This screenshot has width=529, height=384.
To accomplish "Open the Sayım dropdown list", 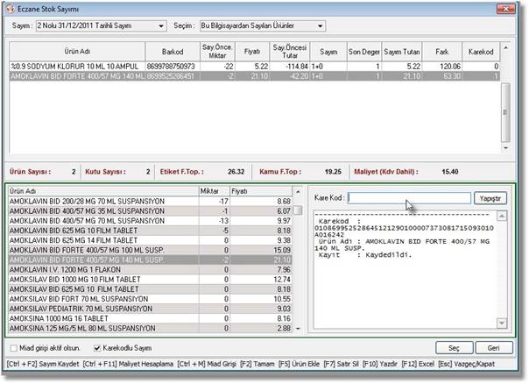I will (x=163, y=27).
